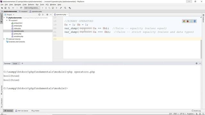This screenshot has width=205, height=115.
Task: Click the locate target icon in Project panel
Action: click(x=39, y=15)
